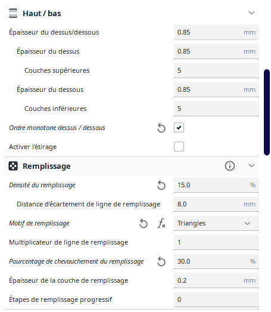Reset Pourcentage de chevauchement du remplissage
This screenshot has height=312, width=271.
pyautogui.click(x=161, y=261)
